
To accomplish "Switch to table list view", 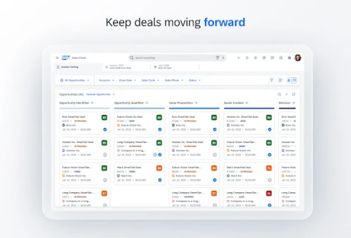I will pyautogui.click(x=289, y=80).
